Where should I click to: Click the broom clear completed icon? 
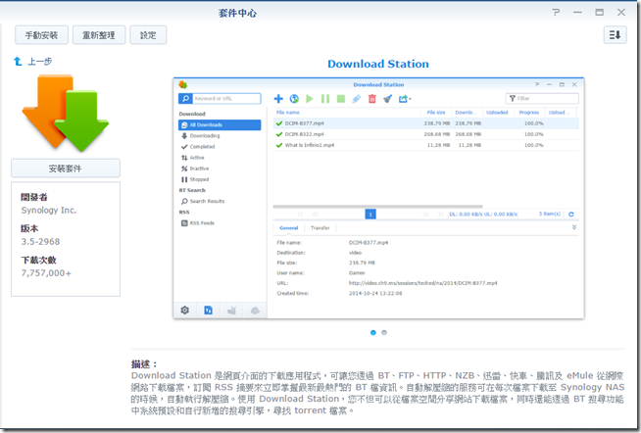[387, 98]
